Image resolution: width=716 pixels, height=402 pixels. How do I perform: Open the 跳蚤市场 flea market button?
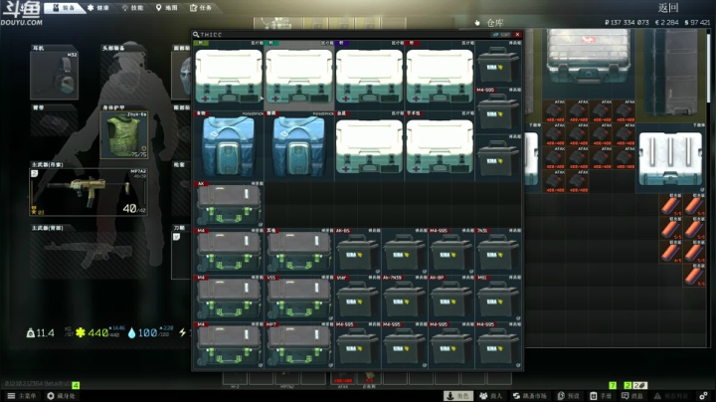(x=530, y=396)
